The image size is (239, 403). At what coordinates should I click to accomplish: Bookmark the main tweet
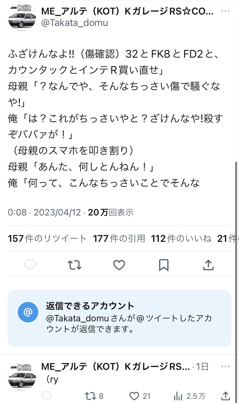164,265
